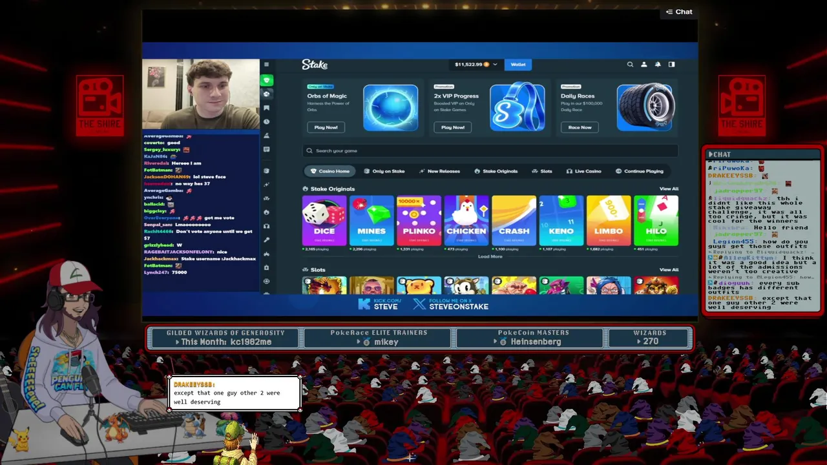Click the sidebar sparkle New Releases icon

click(x=266, y=185)
